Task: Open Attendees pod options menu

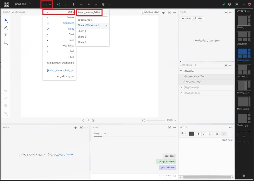Action: [231, 65]
